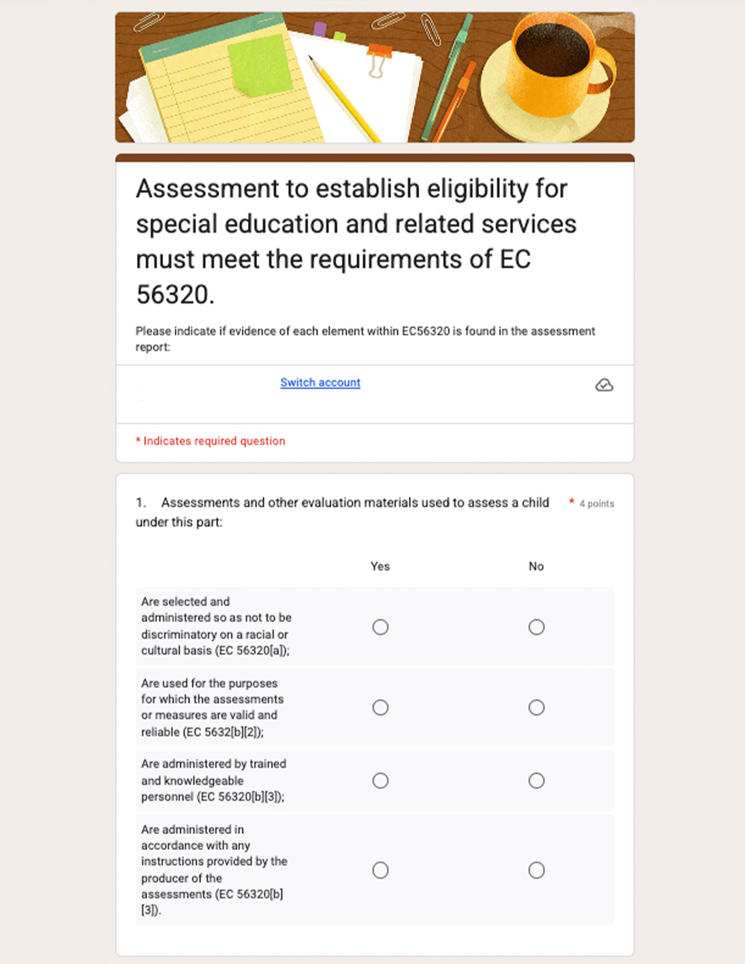Click the Indicates required question notice
The width and height of the screenshot is (745, 964).
[210, 441]
